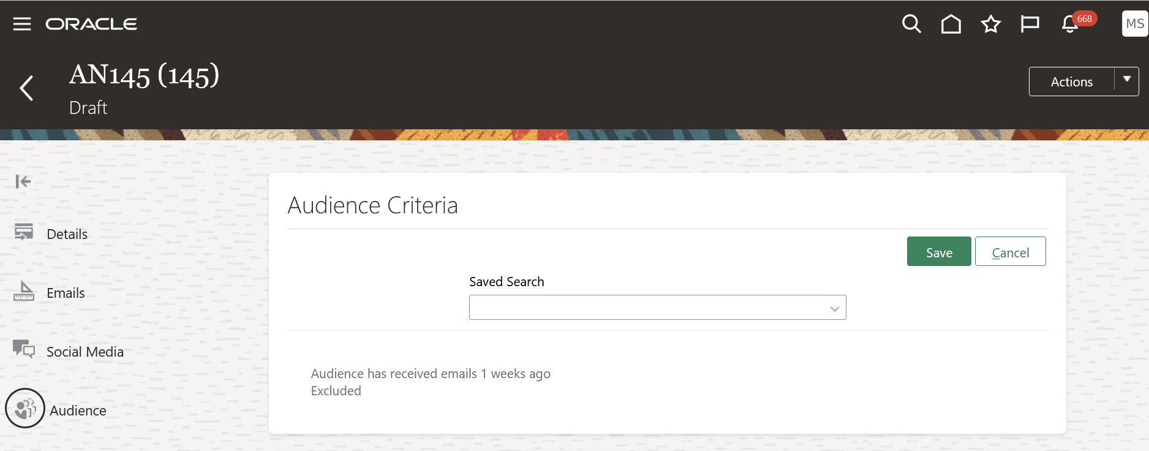The height and width of the screenshot is (451, 1149).
Task: Cancel the audience criteria changes
Action: click(x=1011, y=251)
